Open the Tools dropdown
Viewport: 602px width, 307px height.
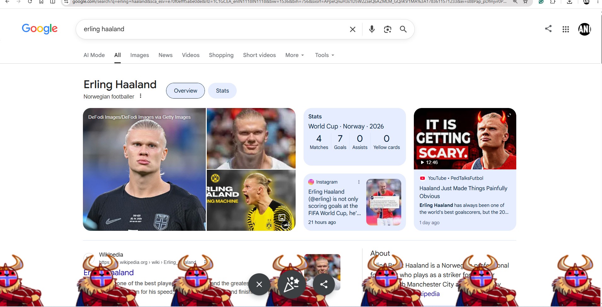point(325,55)
